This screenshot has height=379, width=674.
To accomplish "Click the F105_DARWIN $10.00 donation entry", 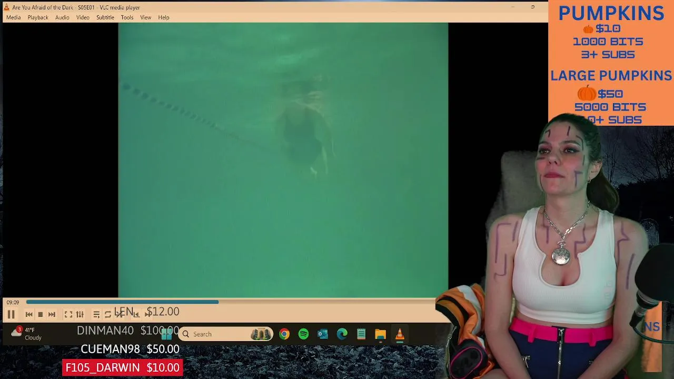I will click(x=123, y=367).
